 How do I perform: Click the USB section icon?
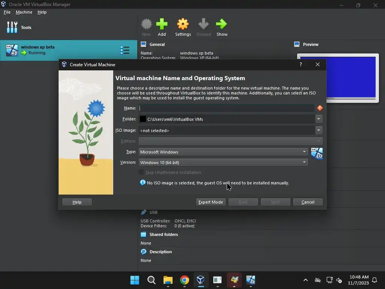144,212
